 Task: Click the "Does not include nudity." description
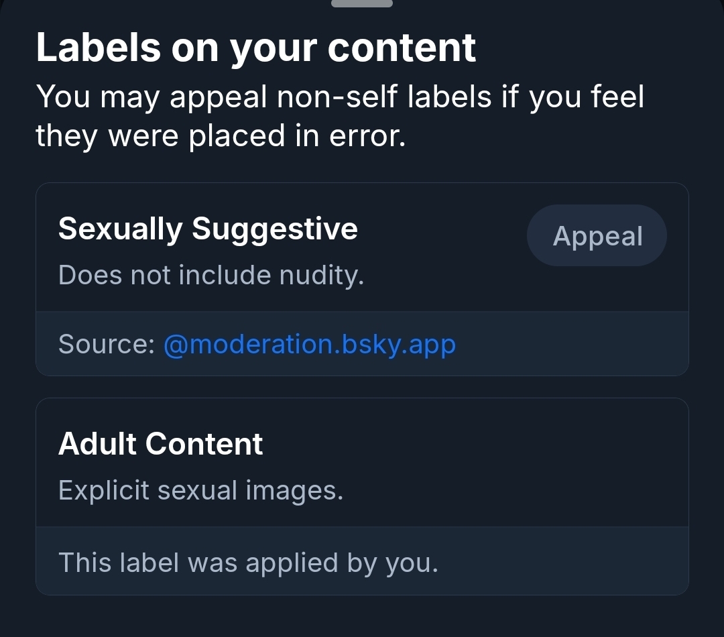[210, 275]
